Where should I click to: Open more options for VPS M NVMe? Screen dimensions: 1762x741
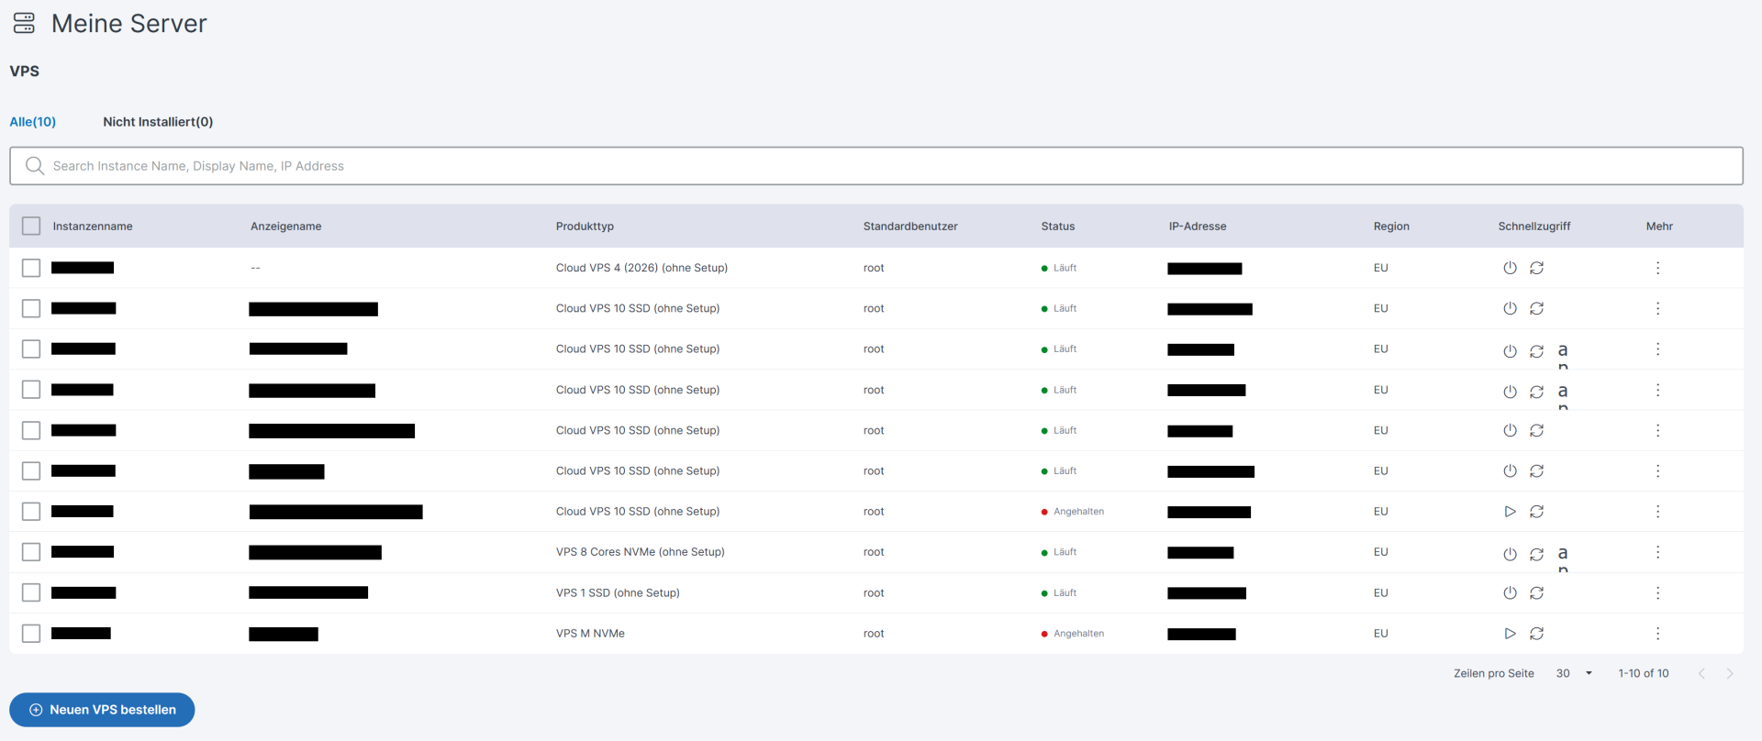[x=1657, y=634]
